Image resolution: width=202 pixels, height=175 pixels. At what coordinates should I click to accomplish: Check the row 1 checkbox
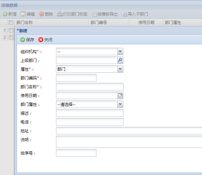(x=11, y=30)
